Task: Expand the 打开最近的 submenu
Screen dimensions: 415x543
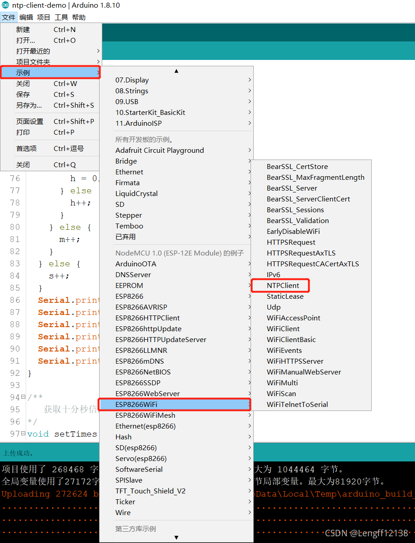Action: [51, 51]
